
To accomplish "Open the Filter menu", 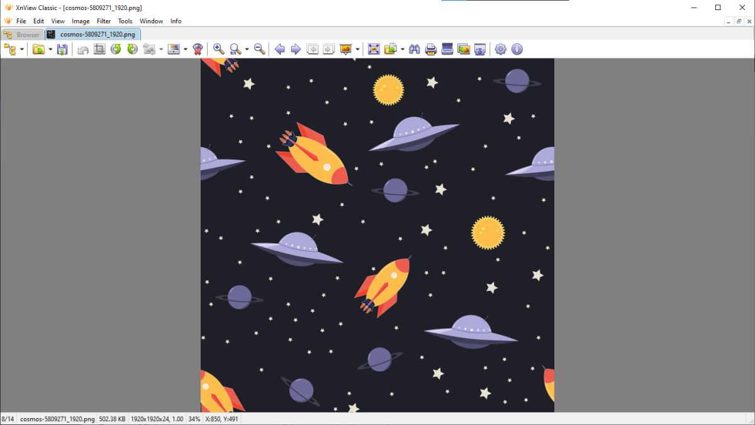I will tap(103, 21).
